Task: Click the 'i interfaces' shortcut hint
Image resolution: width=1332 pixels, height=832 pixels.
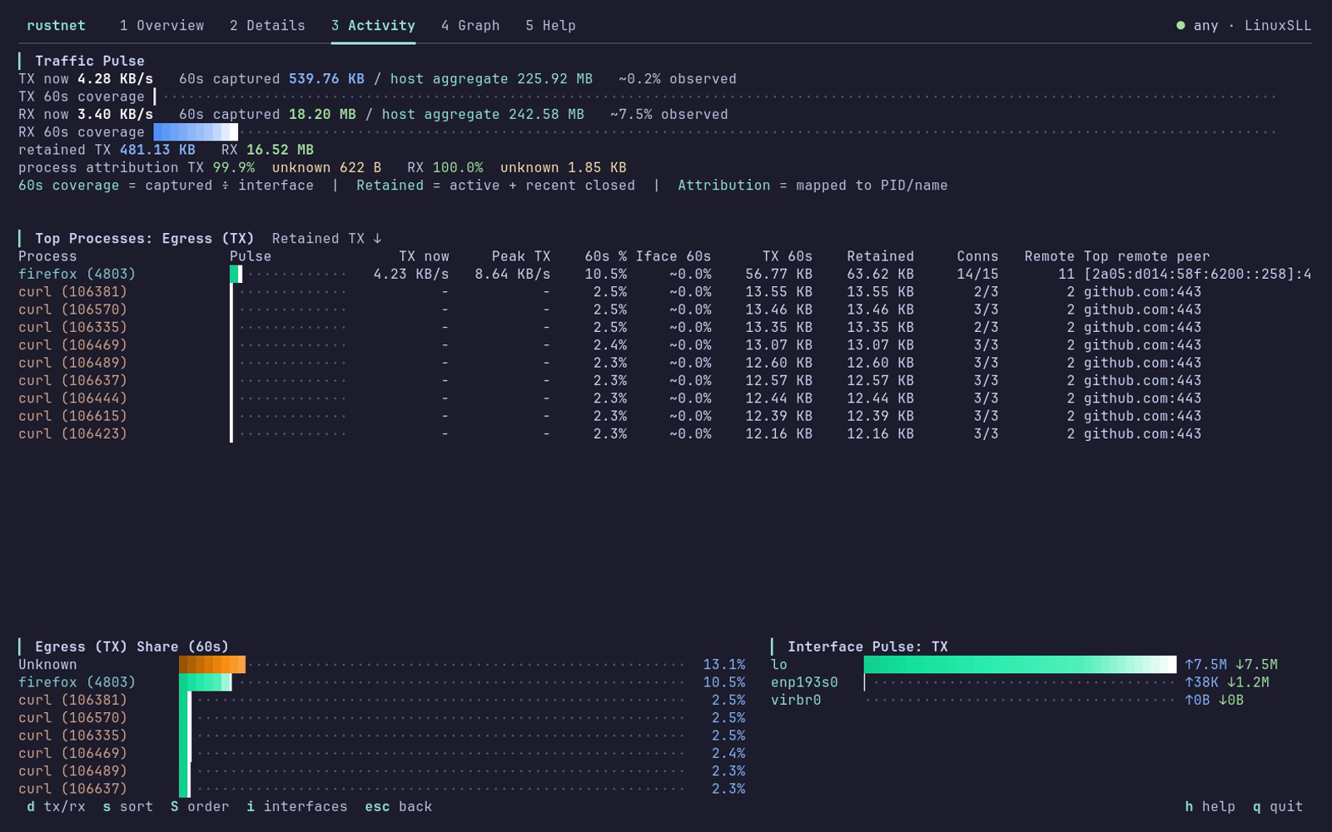Action: point(297,807)
